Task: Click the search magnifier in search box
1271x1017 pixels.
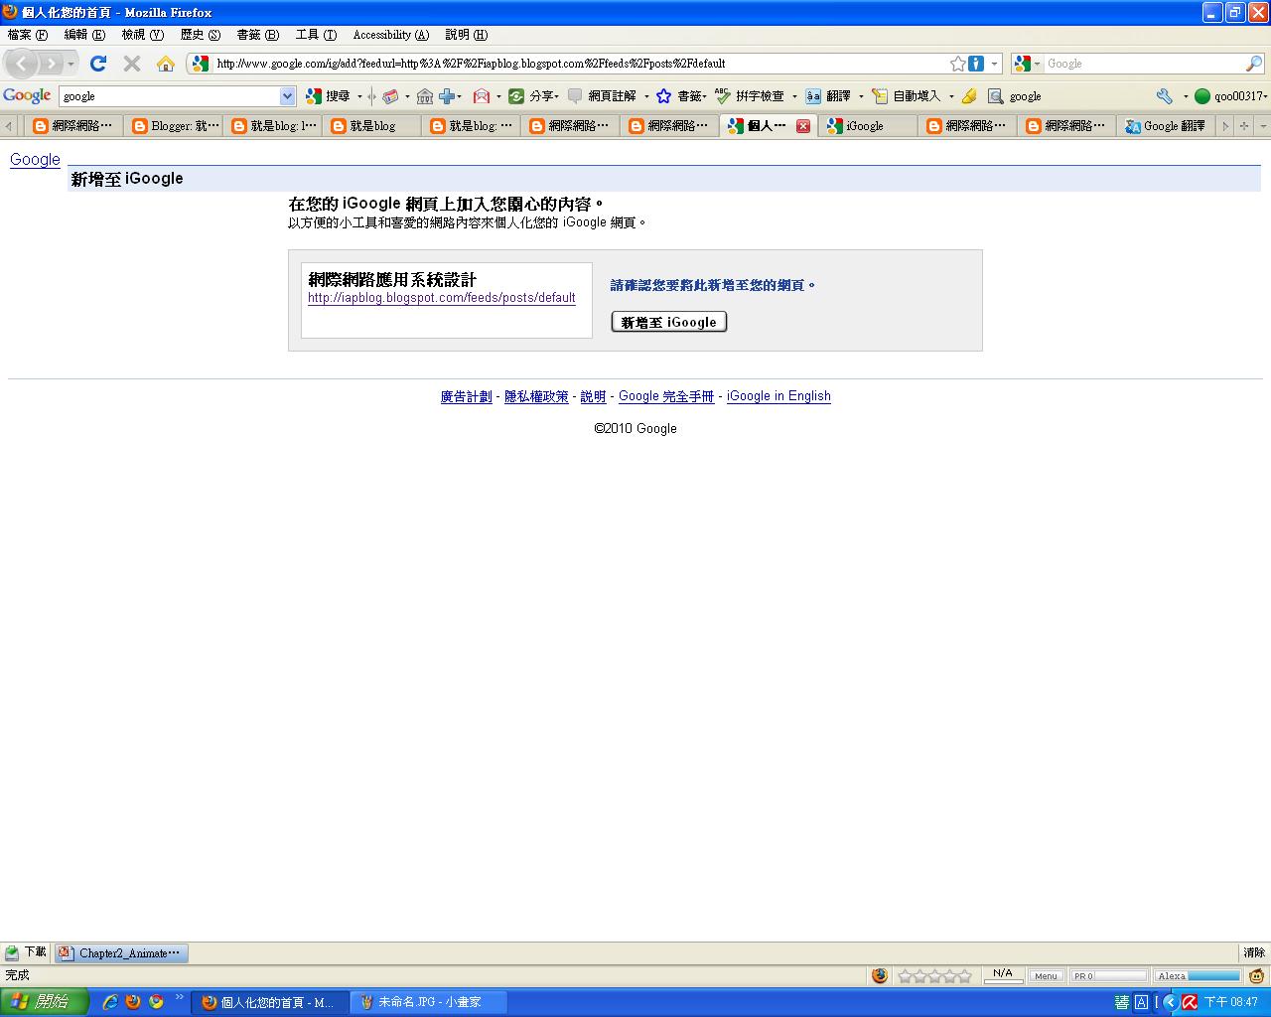Action: 1254,64
